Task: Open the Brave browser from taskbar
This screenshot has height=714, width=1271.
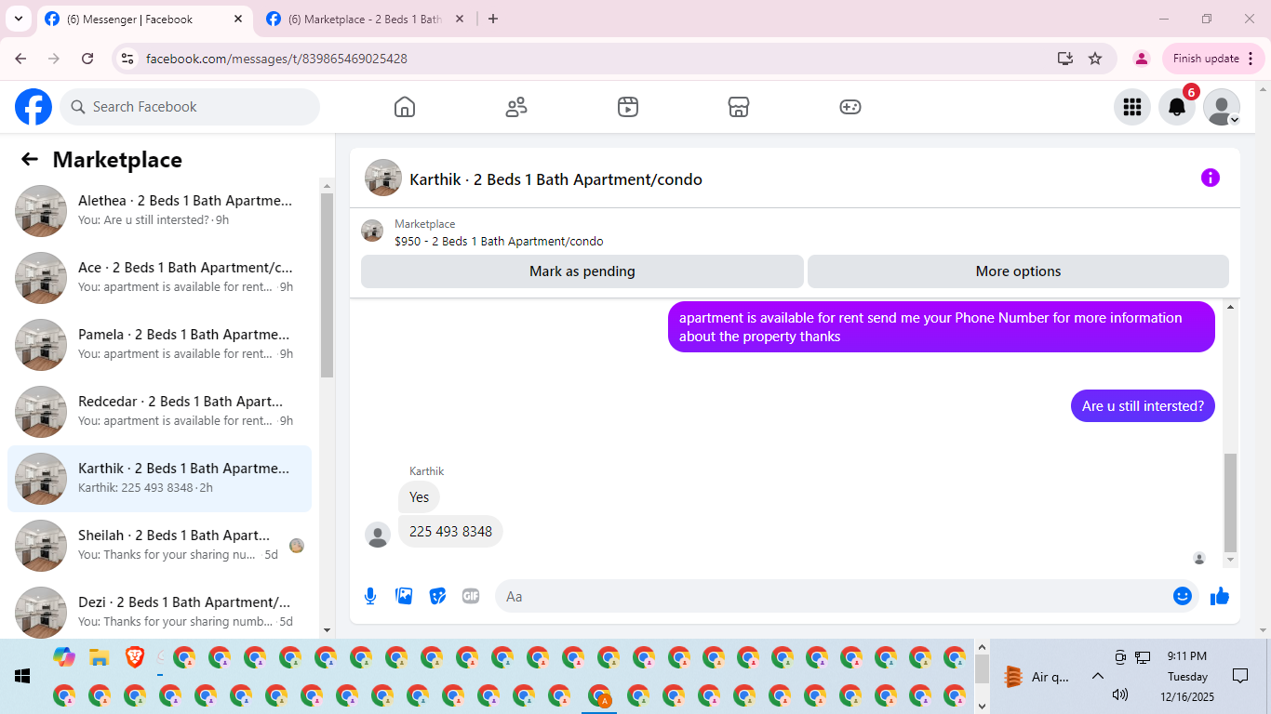Action: 134,658
